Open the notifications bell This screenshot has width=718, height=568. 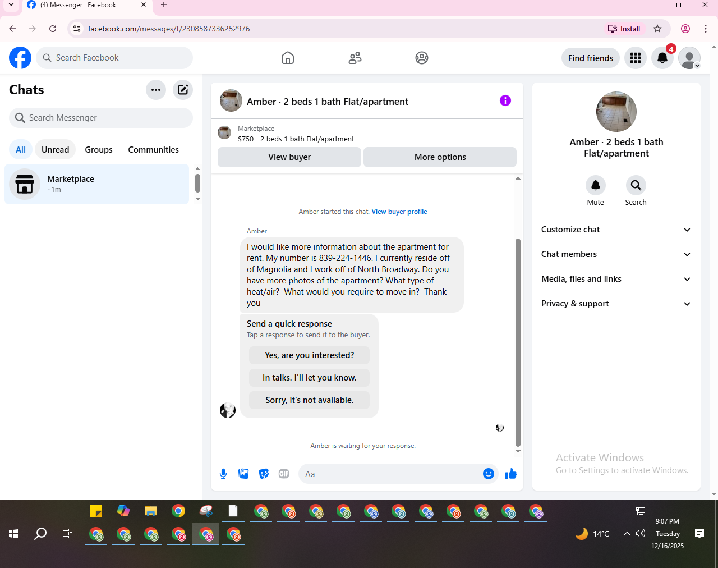(x=662, y=58)
